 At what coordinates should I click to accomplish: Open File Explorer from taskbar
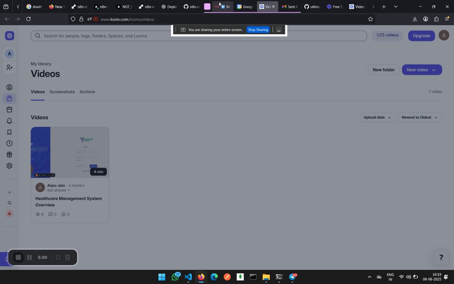[266, 277]
